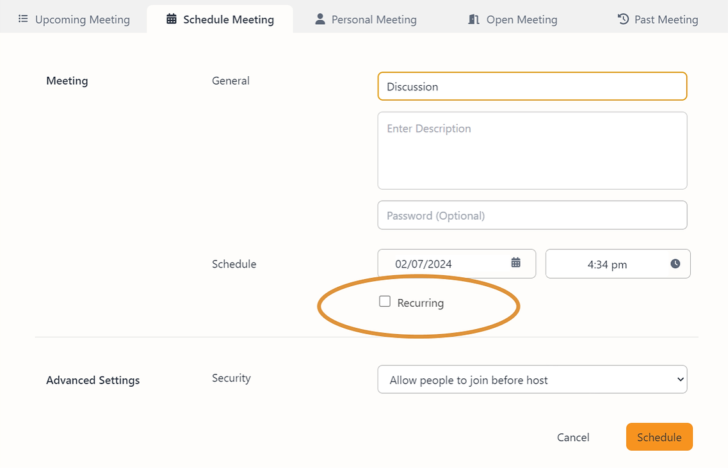Image resolution: width=728 pixels, height=468 pixels.
Task: Click the time field showing 4:34 pm
Action: tap(617, 264)
